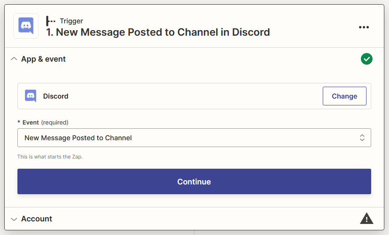Select the Account section heading

coord(37,219)
